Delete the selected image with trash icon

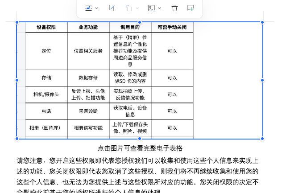point(174,8)
